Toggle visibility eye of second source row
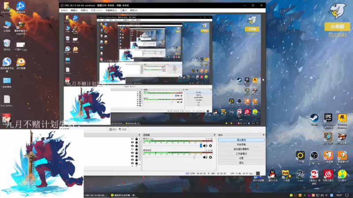Image resolution: width=353 pixels, height=198 pixels. [x=132, y=142]
